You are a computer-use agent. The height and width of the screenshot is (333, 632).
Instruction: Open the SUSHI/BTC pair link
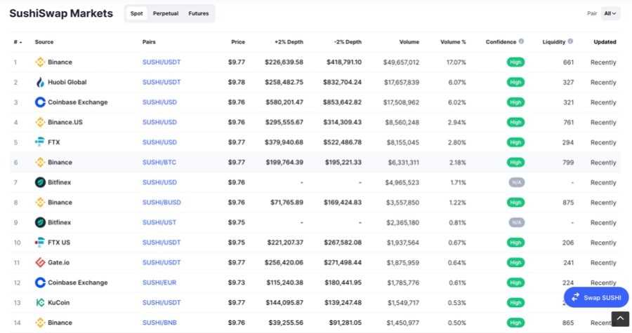pyautogui.click(x=161, y=163)
